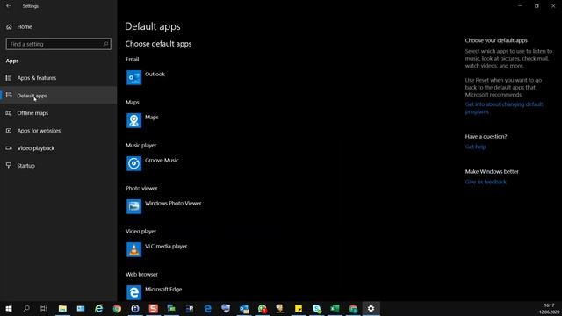Launch Google Chrome from the taskbar
The width and height of the screenshot is (562, 316).
[117, 308]
